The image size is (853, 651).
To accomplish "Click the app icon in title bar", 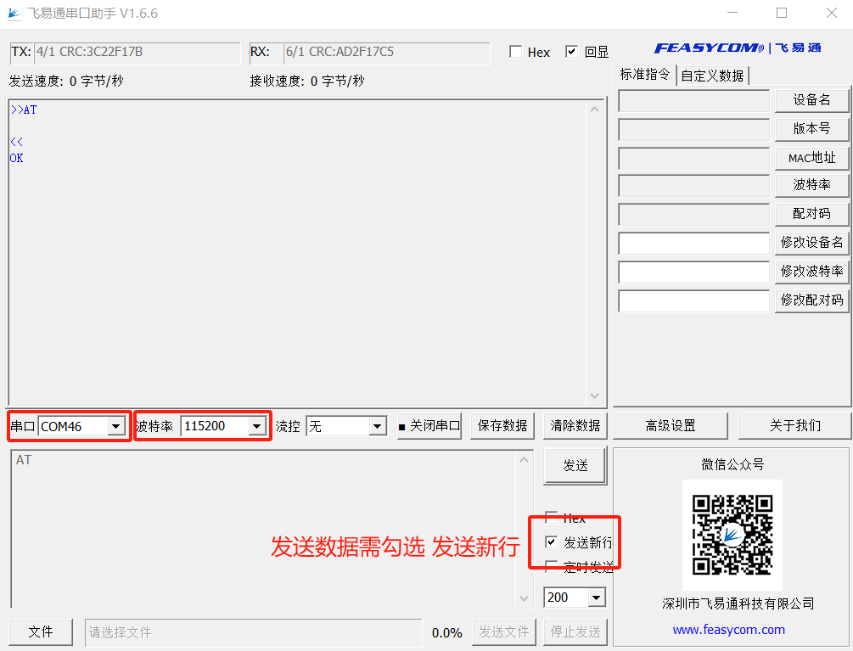I will click(x=14, y=13).
